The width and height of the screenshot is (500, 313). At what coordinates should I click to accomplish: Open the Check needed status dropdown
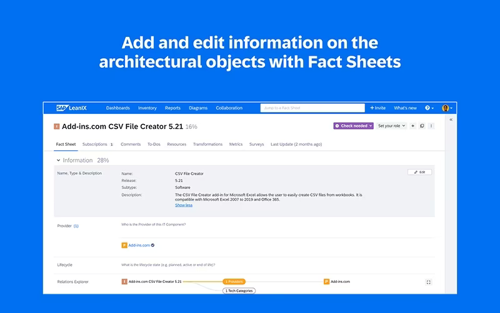[353, 126]
